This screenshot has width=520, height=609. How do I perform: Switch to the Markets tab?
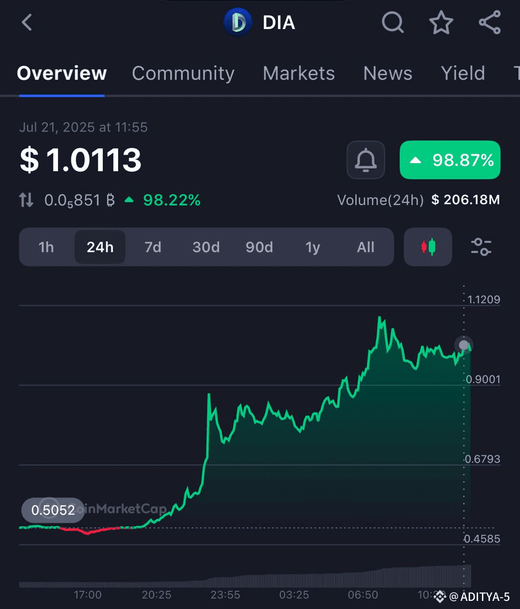pos(299,73)
